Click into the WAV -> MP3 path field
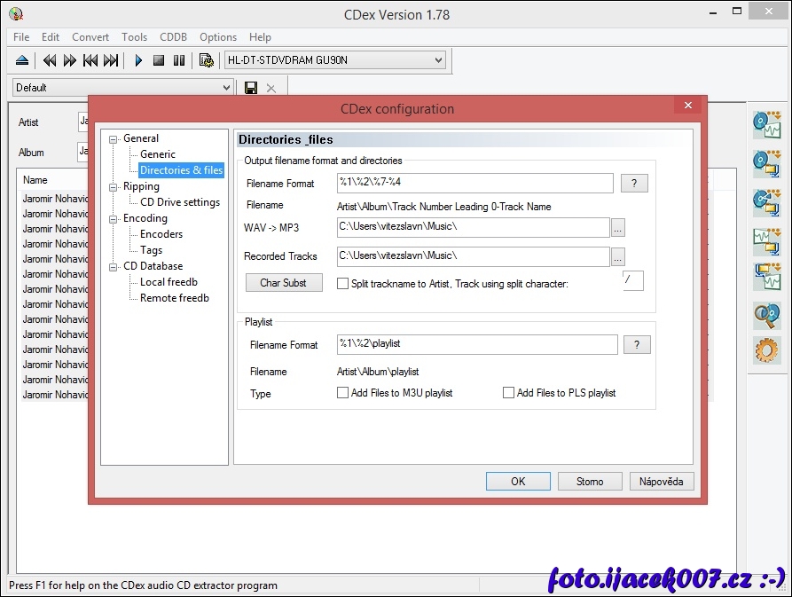792x597 pixels. (x=474, y=228)
